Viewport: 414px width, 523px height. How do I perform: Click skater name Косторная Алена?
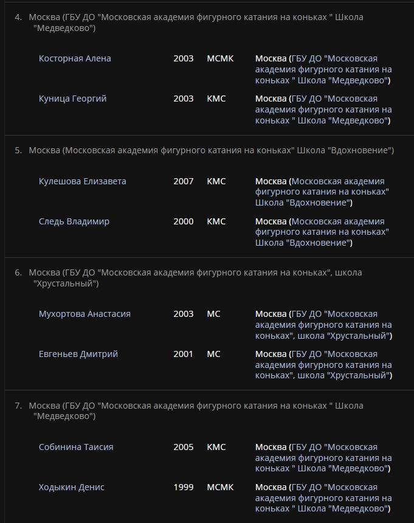pos(75,59)
